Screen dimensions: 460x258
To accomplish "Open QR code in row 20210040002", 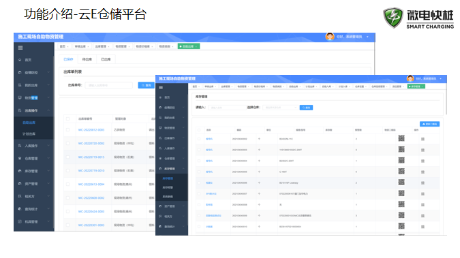I will [x=401, y=138].
